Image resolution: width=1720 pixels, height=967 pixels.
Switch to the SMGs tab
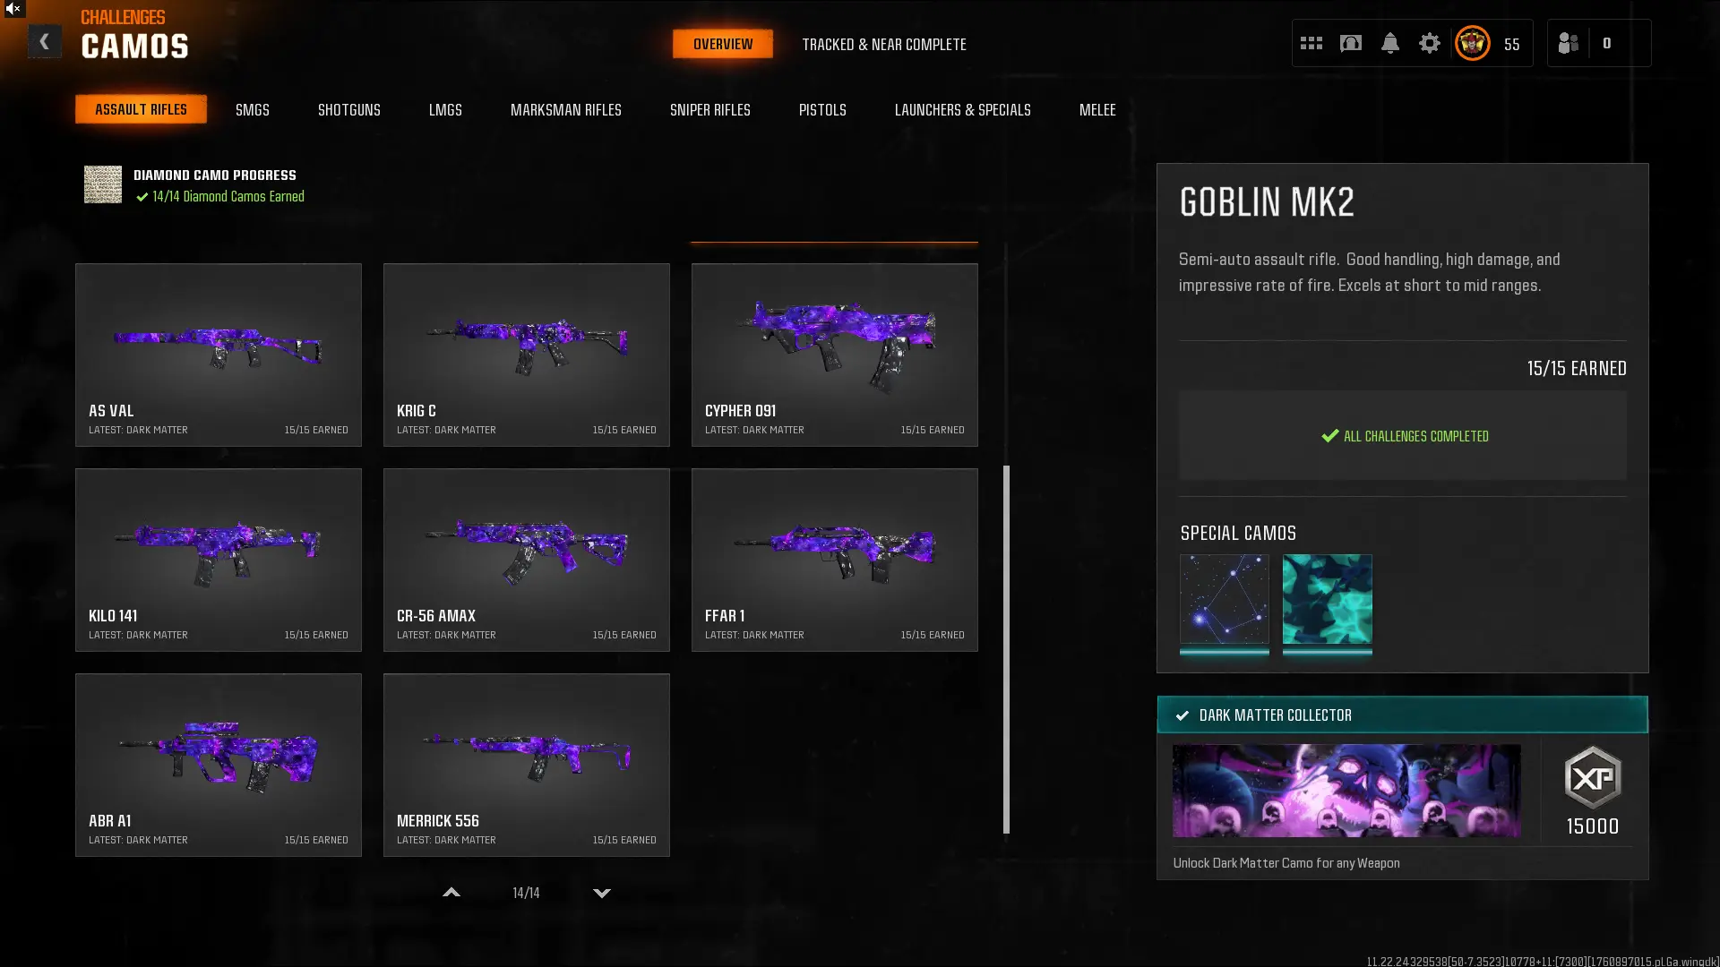click(252, 109)
